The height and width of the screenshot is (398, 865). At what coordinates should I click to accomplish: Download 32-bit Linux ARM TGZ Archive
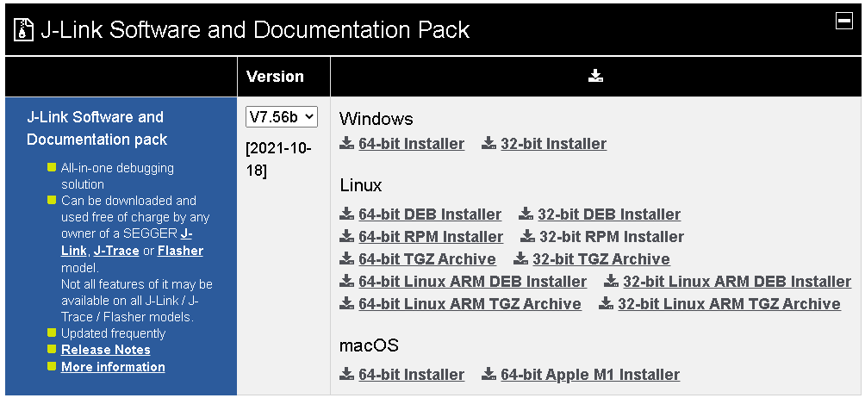point(729,304)
